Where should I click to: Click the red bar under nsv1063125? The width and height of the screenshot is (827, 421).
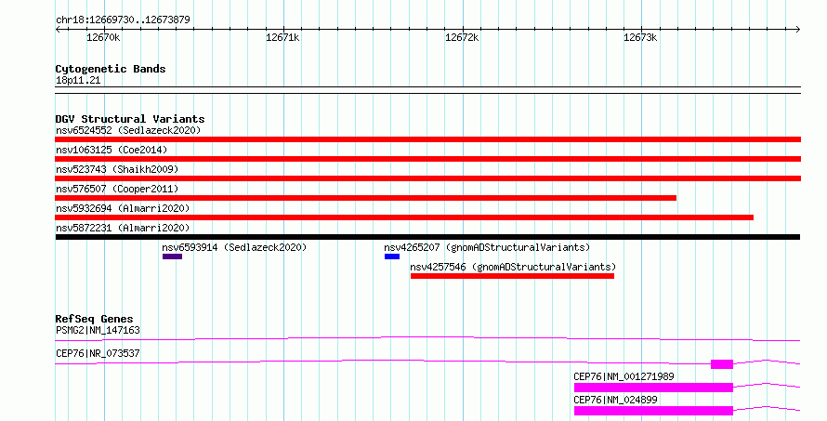427,159
